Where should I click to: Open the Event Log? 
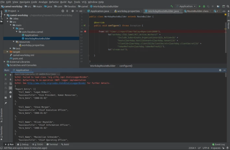(218, 144)
